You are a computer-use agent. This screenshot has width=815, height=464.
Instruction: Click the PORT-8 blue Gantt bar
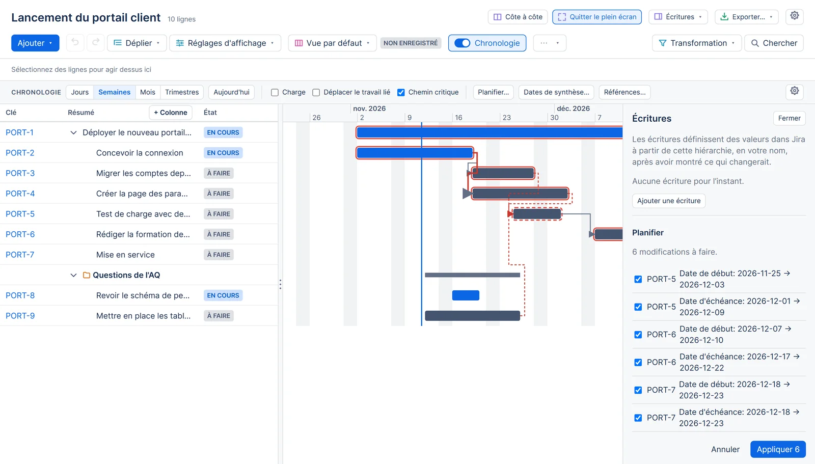(466, 295)
